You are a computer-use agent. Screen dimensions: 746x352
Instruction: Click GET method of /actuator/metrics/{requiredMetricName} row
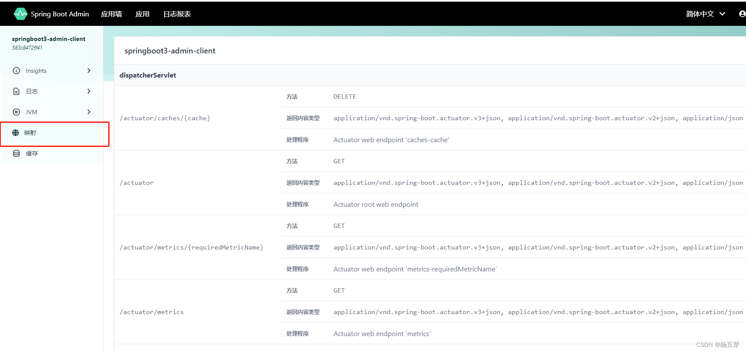click(339, 226)
